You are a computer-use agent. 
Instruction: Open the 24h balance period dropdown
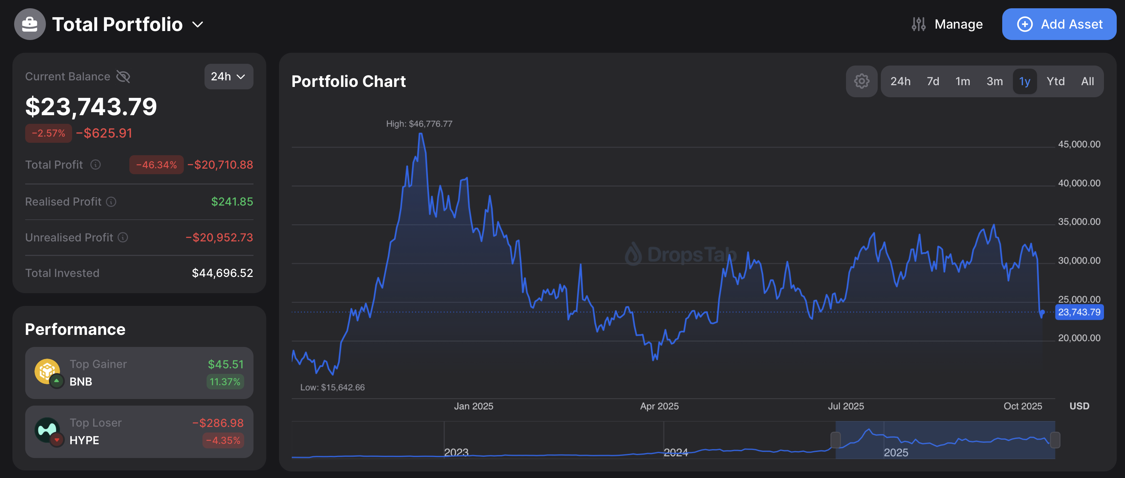click(x=228, y=77)
